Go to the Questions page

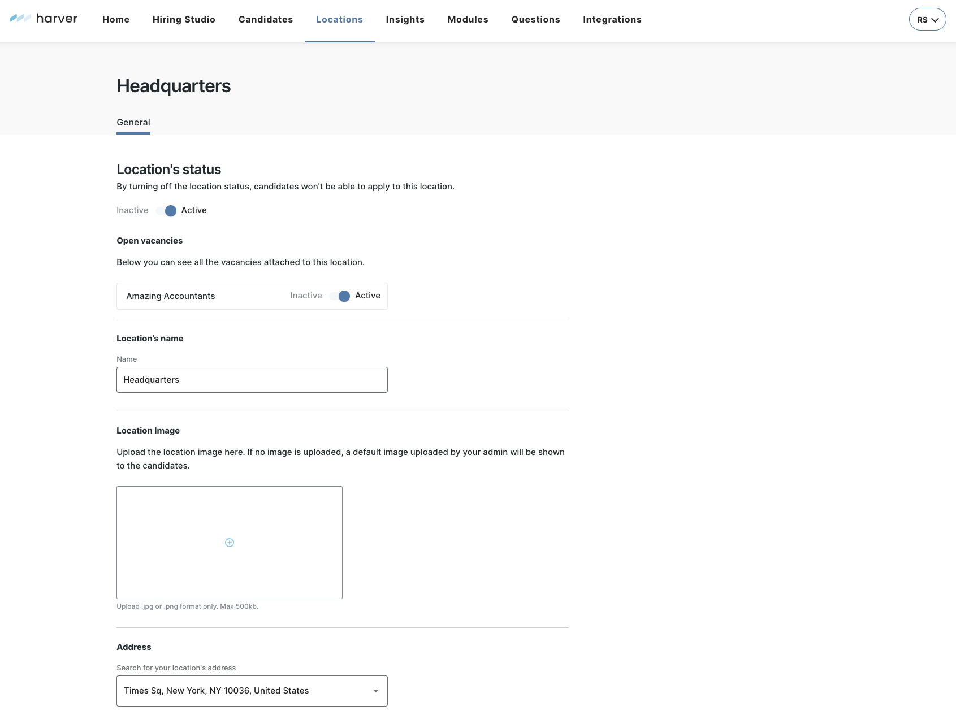coord(535,20)
